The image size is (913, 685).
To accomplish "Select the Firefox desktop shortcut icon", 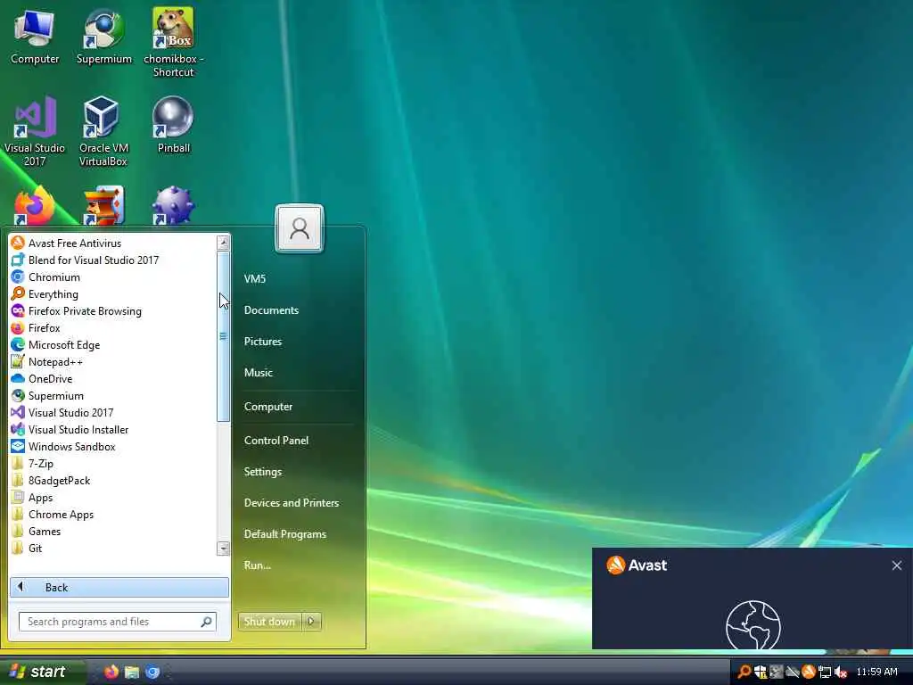I will tap(35, 206).
